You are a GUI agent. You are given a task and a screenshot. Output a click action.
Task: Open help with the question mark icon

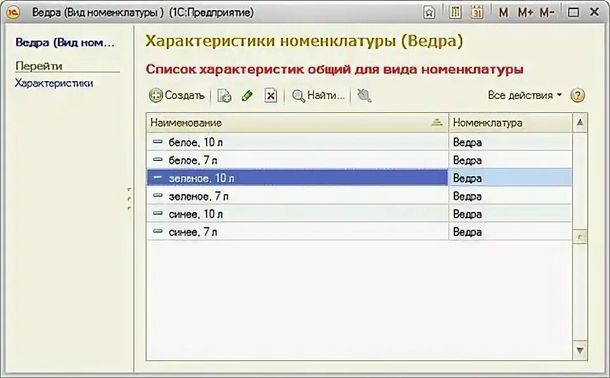tap(578, 95)
